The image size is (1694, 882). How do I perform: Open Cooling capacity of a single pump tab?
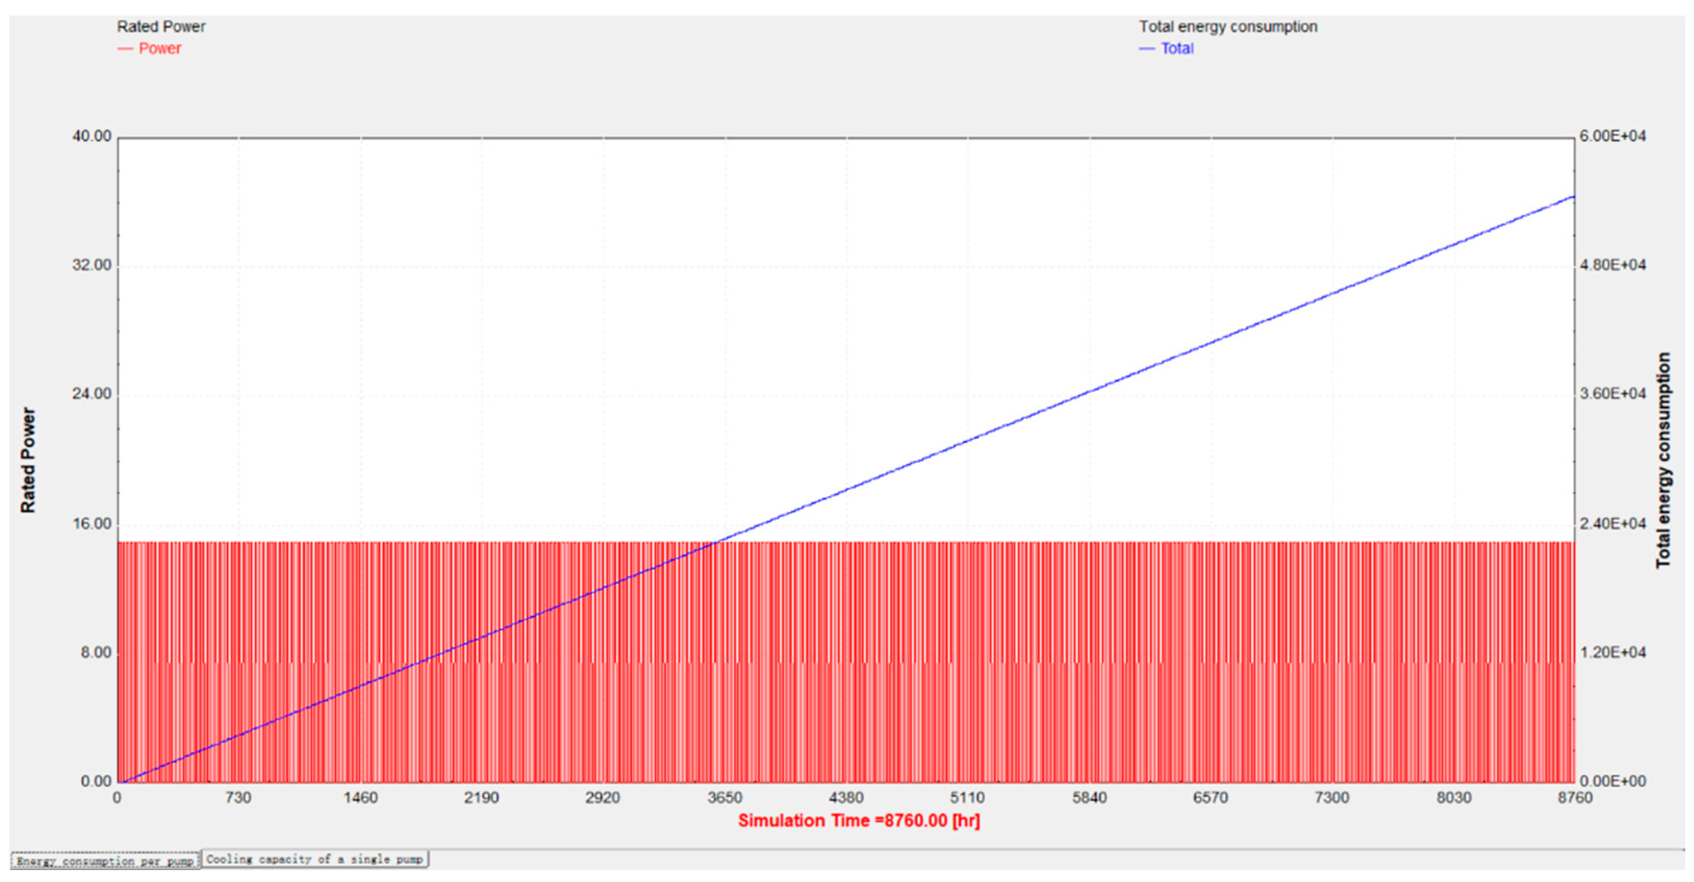(x=314, y=859)
